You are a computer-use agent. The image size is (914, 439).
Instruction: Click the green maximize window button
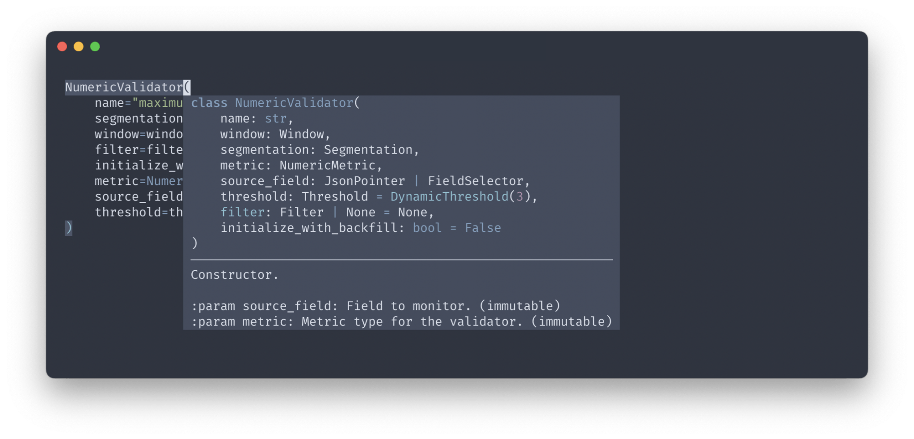(x=95, y=46)
